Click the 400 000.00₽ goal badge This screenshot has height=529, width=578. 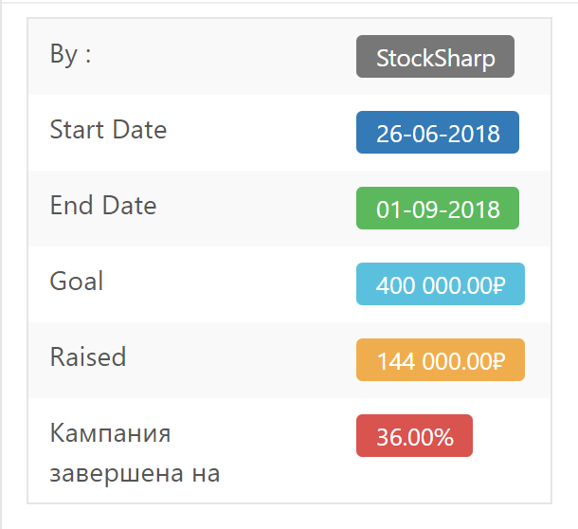pos(441,284)
